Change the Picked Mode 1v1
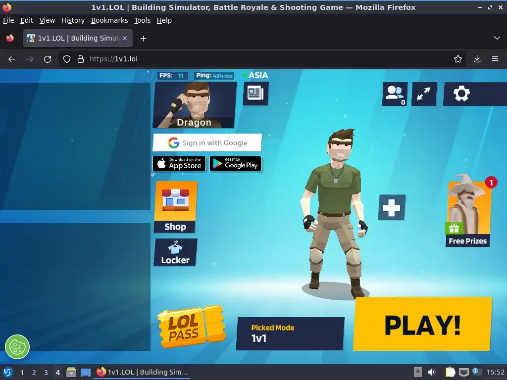507x380 pixels. pyautogui.click(x=290, y=333)
